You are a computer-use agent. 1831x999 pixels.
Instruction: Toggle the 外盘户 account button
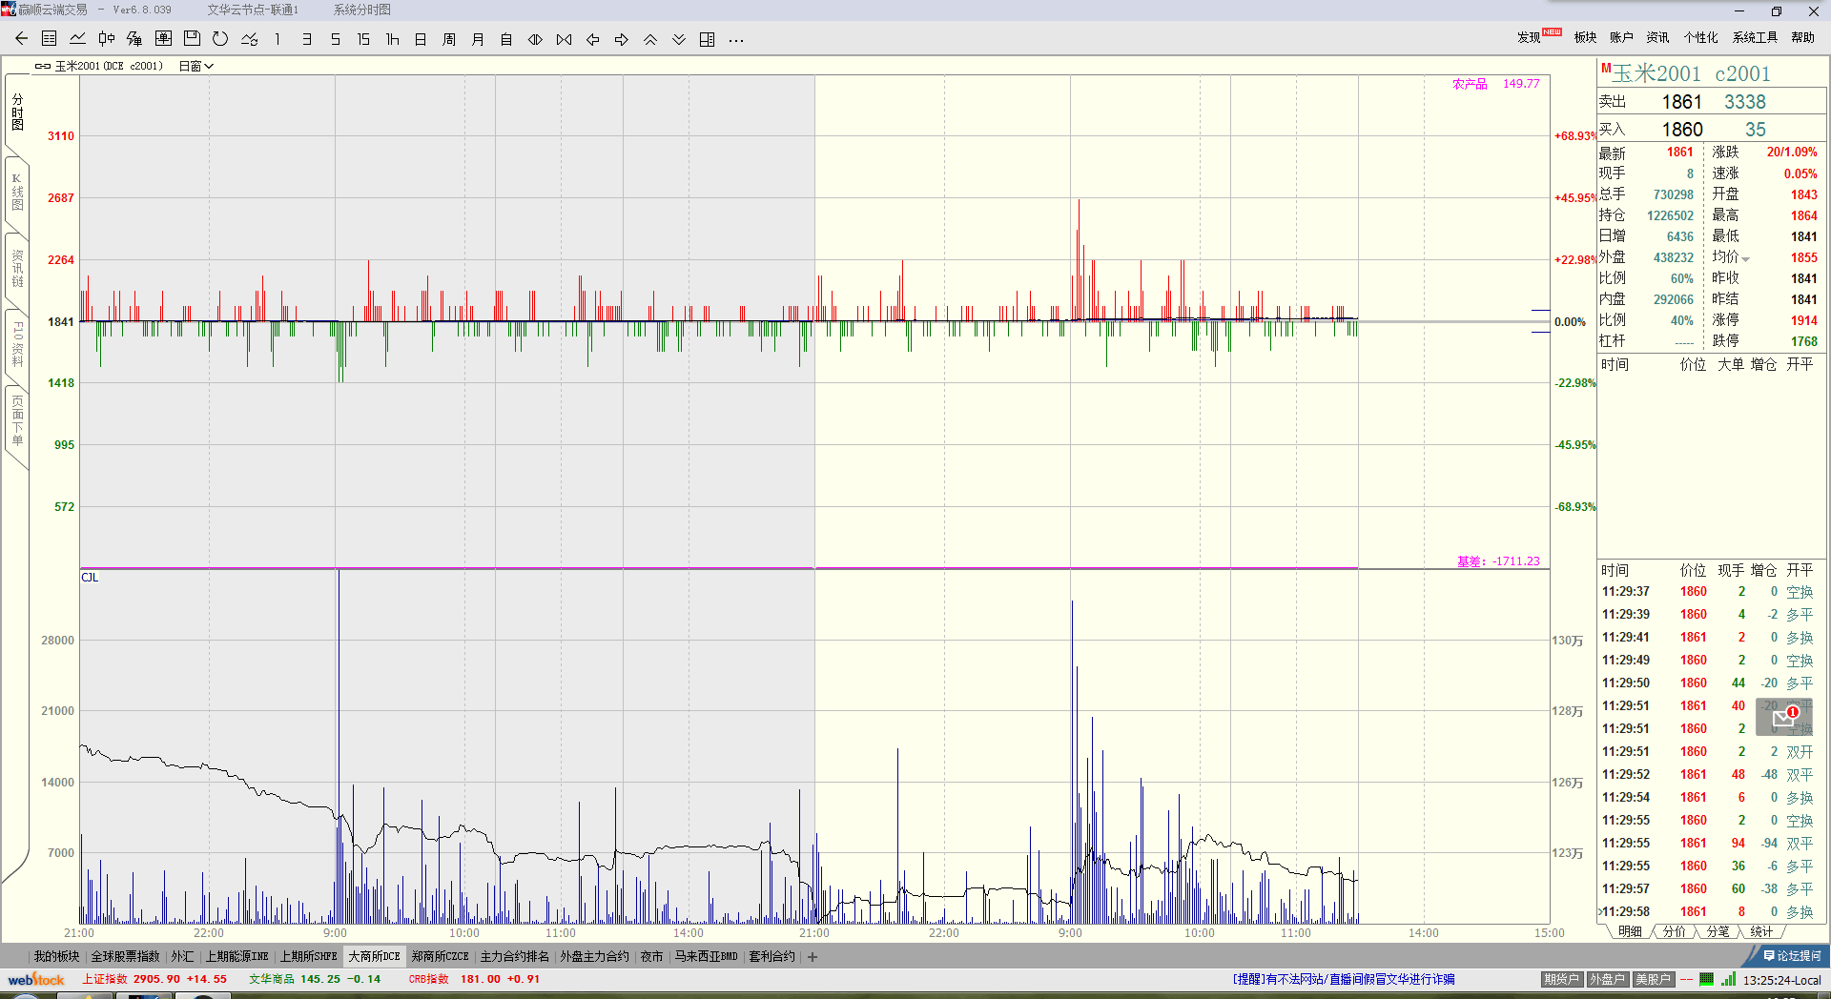coord(1607,979)
